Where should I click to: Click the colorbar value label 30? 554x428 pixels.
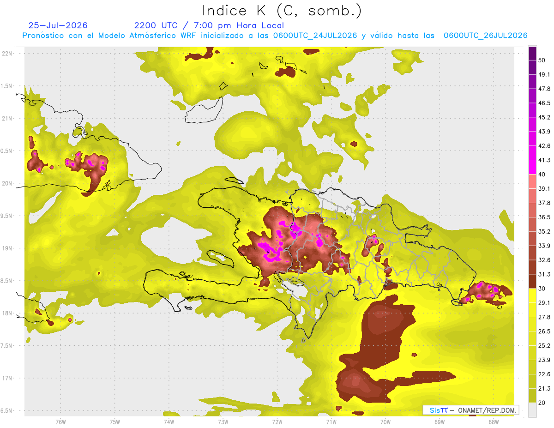[542, 289]
